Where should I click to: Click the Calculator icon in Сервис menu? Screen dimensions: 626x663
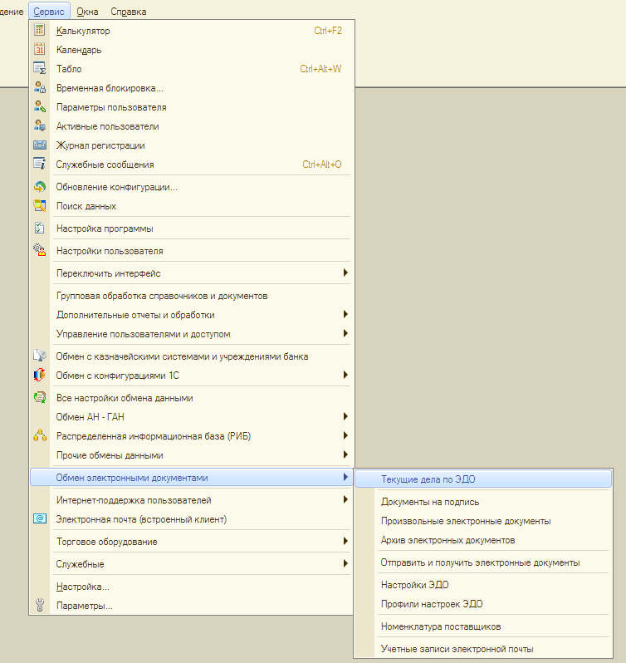[40, 31]
